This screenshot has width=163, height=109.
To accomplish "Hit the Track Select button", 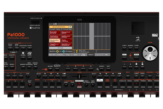I will pos(57,69).
